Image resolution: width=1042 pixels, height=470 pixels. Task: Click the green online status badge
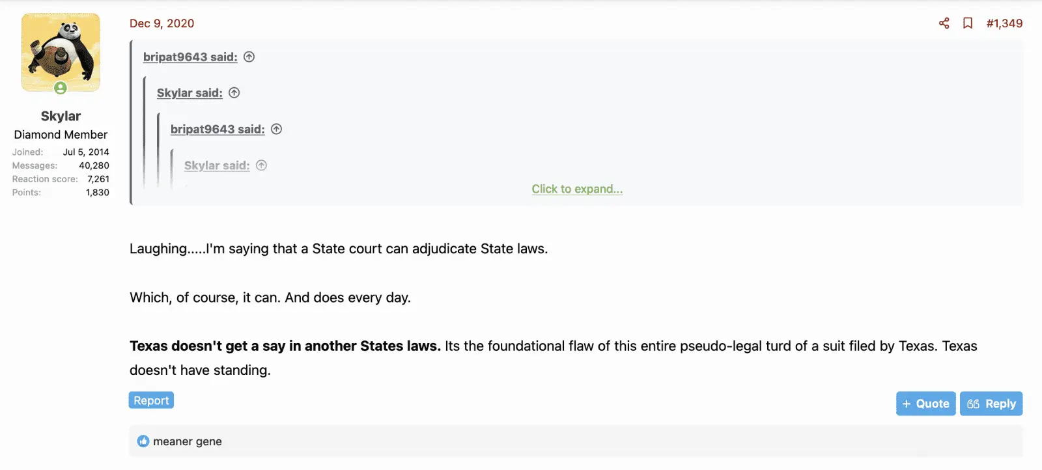point(61,88)
